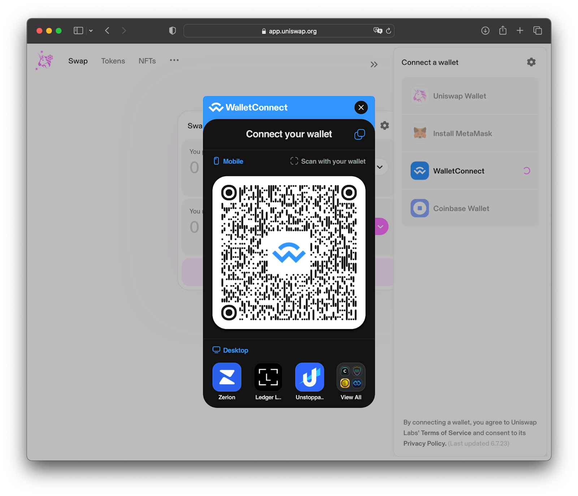Open the Tokens nav tab
Screen dimensions: 578x496
pyautogui.click(x=113, y=61)
